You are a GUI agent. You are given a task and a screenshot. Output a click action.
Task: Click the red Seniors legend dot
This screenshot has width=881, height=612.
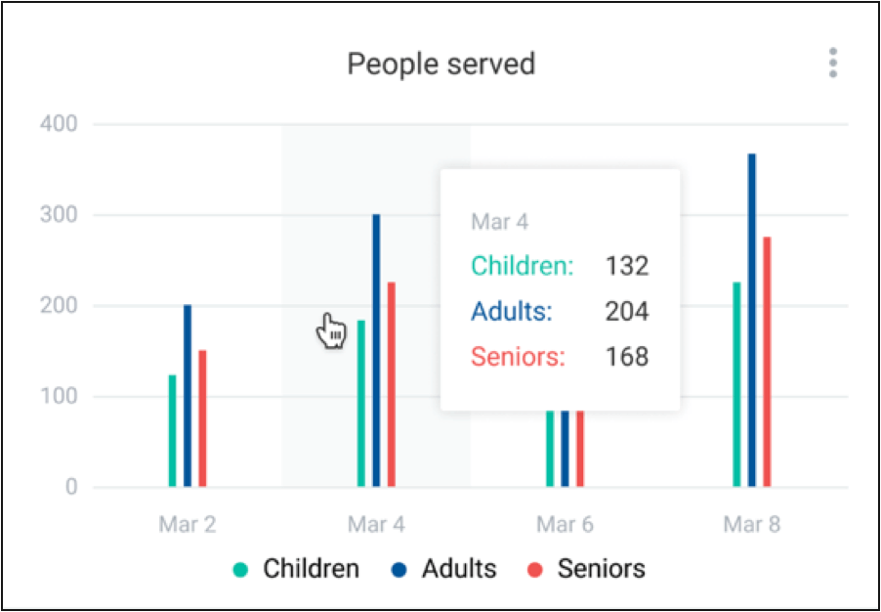535,569
